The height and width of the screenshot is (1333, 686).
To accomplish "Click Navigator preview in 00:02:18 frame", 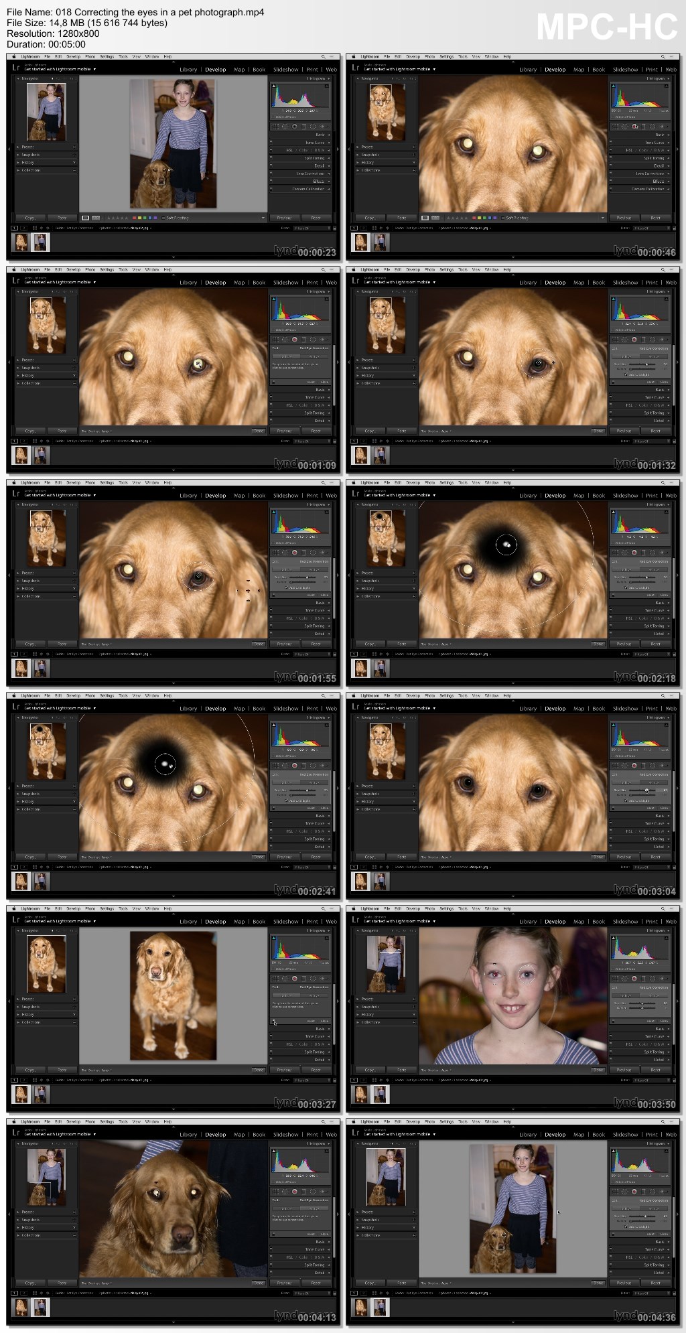I will (385, 538).
